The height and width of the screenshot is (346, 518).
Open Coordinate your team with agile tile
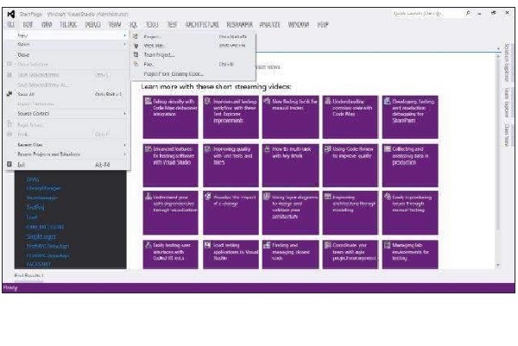pos(351,255)
